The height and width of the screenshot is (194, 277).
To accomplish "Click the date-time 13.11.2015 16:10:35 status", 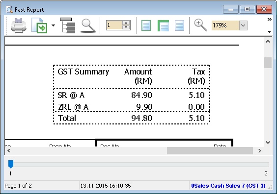I will pyautogui.click(x=106, y=186).
